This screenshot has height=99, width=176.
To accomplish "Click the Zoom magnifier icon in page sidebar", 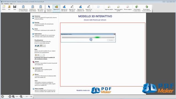I will (33, 29).
